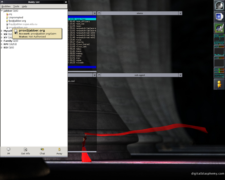Expand the XY group

pyautogui.click(x=2, y=37)
